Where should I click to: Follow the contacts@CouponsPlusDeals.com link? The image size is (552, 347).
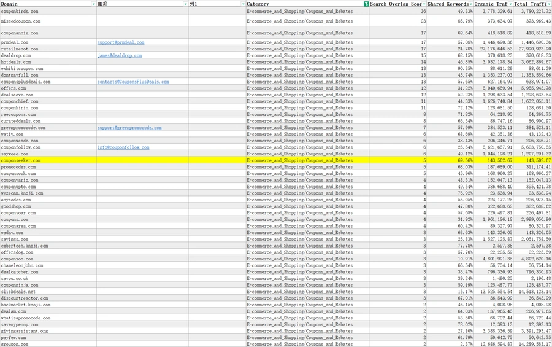coord(133,82)
